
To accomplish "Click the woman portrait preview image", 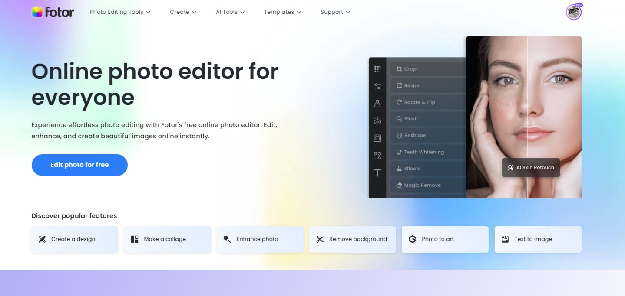I will coord(524,117).
